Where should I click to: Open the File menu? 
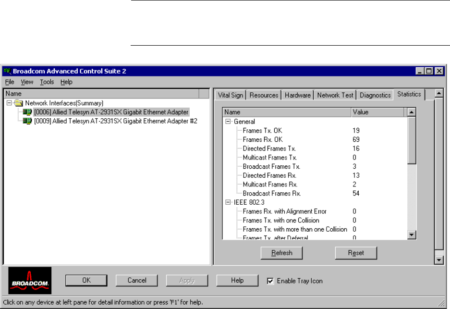10,82
